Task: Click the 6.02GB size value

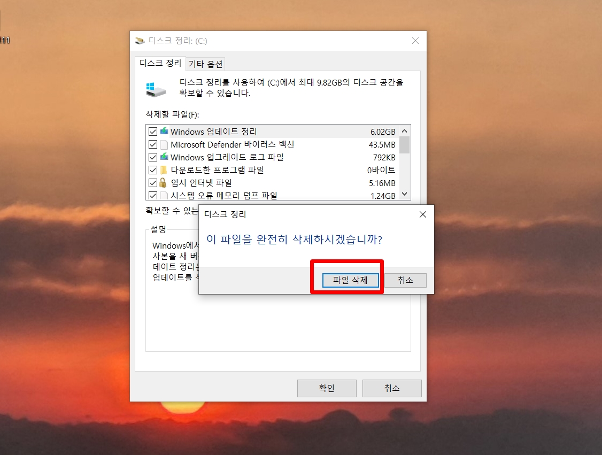Action: pos(383,132)
